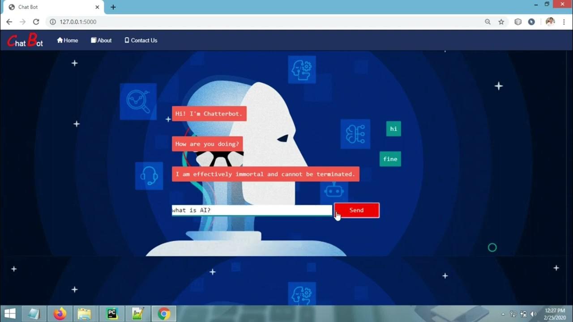The image size is (573, 322).
Task: Focus the chat message input field
Action: tap(252, 210)
